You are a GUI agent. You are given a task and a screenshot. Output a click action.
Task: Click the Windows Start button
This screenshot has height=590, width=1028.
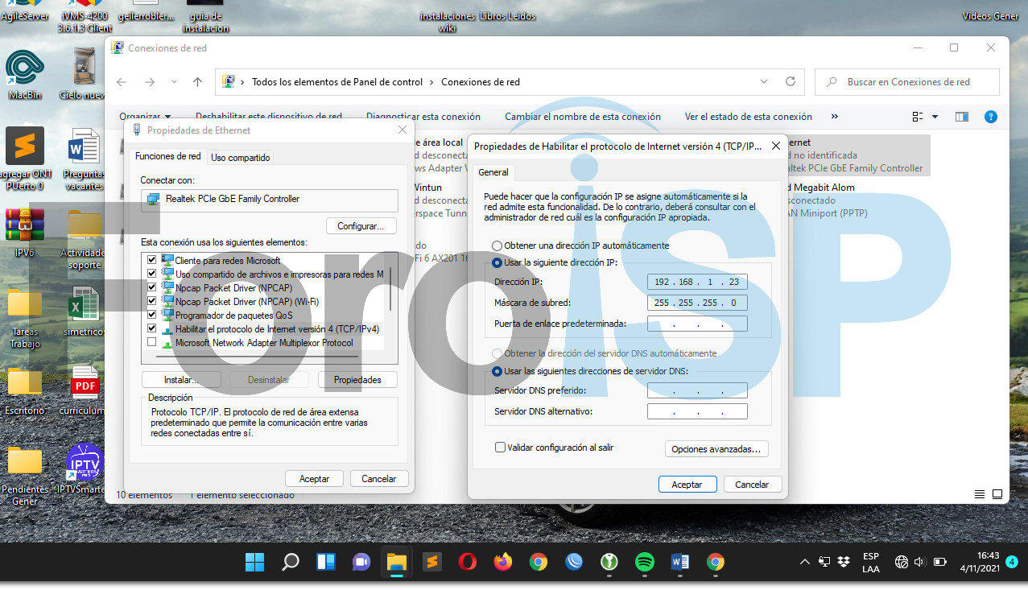(254, 562)
